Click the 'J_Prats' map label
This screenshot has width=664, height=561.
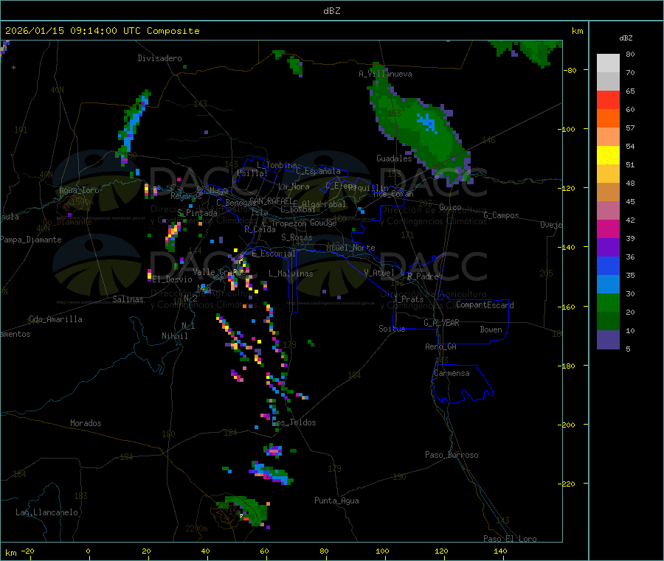point(408,299)
